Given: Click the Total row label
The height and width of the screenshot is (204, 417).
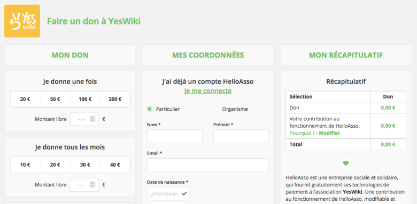Looking at the screenshot, I should [x=296, y=144].
